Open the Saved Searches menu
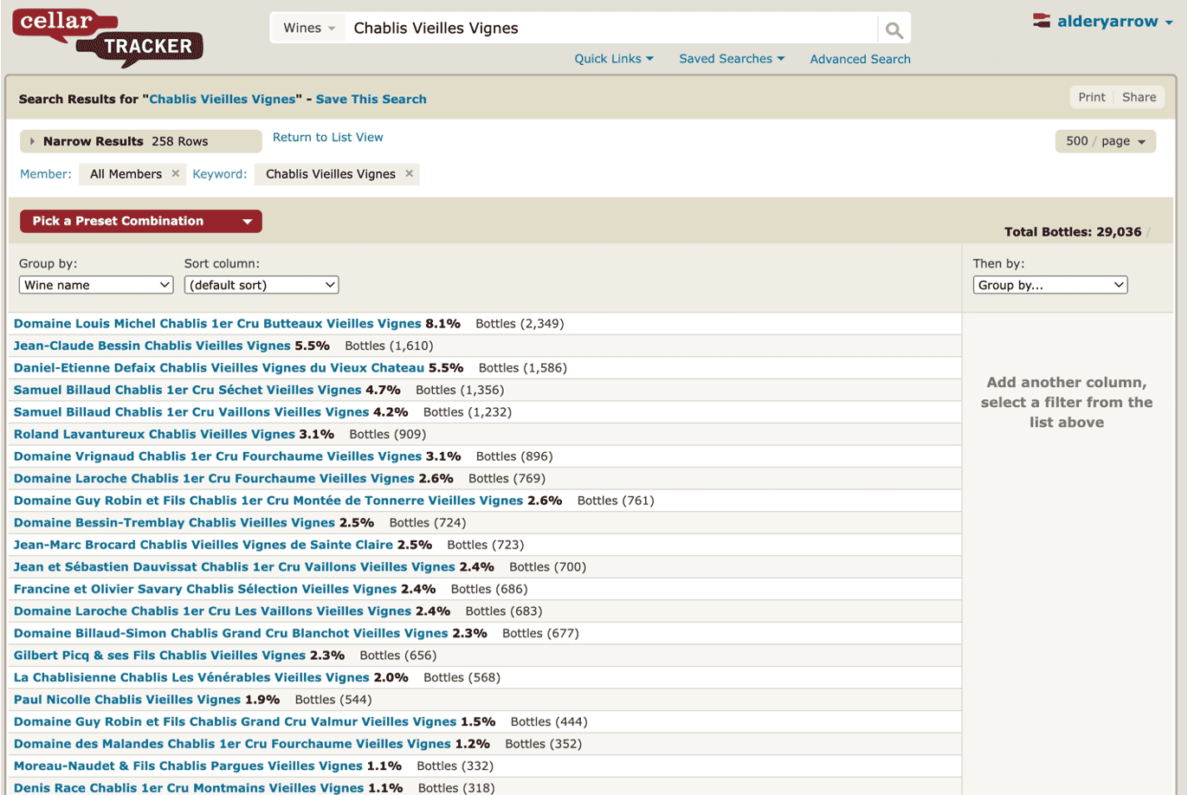Viewport: 1188px width, 795px height. coord(732,59)
